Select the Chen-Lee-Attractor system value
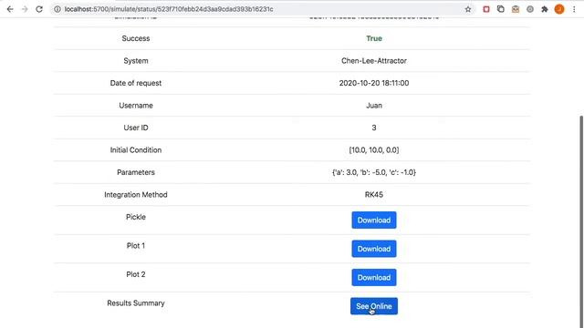Image resolution: width=584 pixels, height=328 pixels. [374, 61]
